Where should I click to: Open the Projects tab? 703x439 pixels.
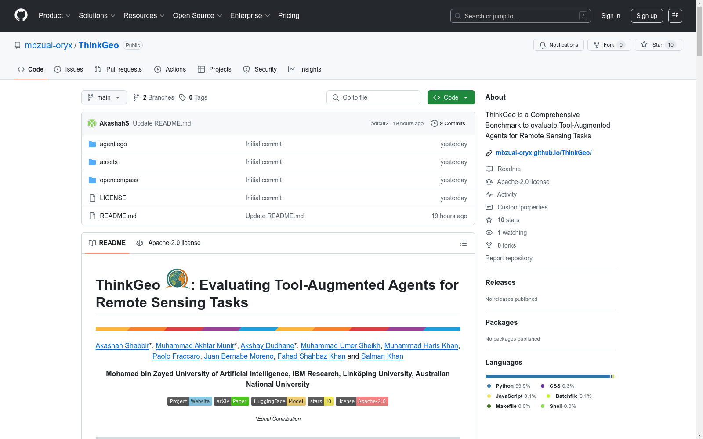[214, 69]
